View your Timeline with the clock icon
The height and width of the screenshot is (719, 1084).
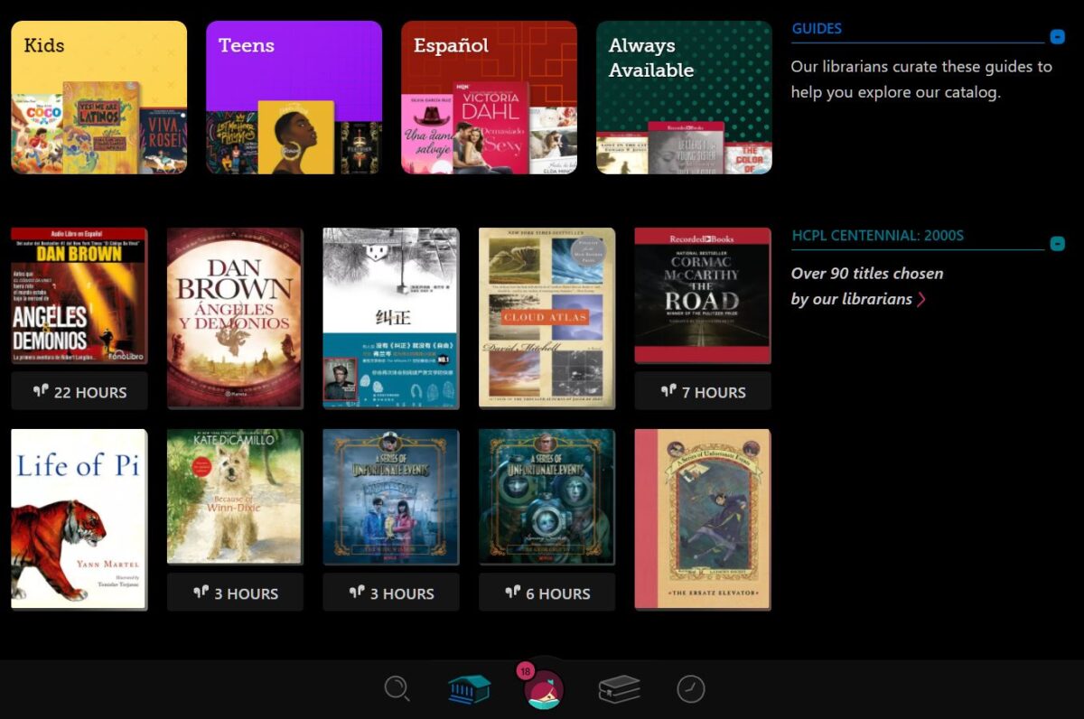(x=691, y=688)
